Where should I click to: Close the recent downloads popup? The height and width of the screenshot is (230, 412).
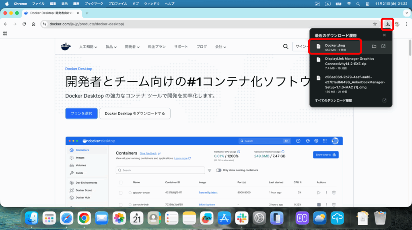pyautogui.click(x=384, y=35)
